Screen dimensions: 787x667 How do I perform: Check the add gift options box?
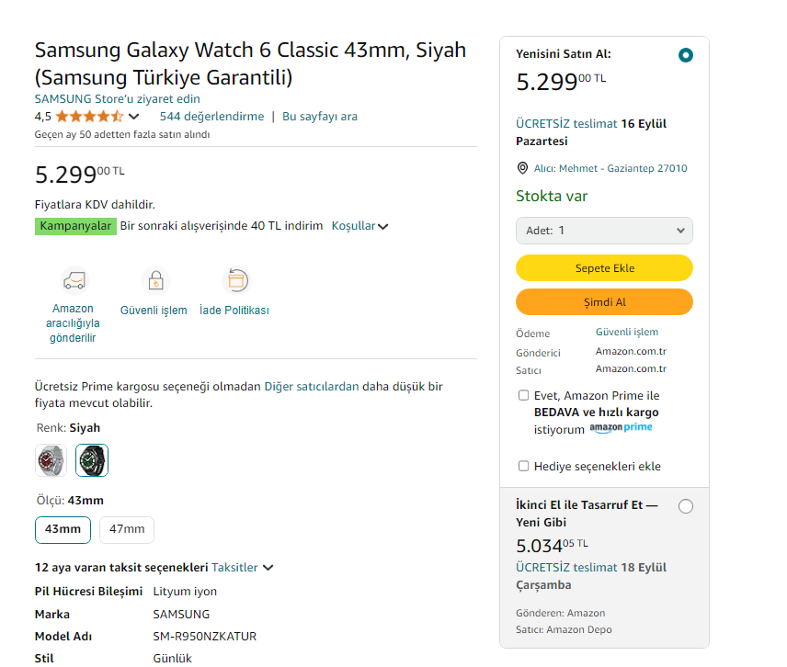coord(524,466)
